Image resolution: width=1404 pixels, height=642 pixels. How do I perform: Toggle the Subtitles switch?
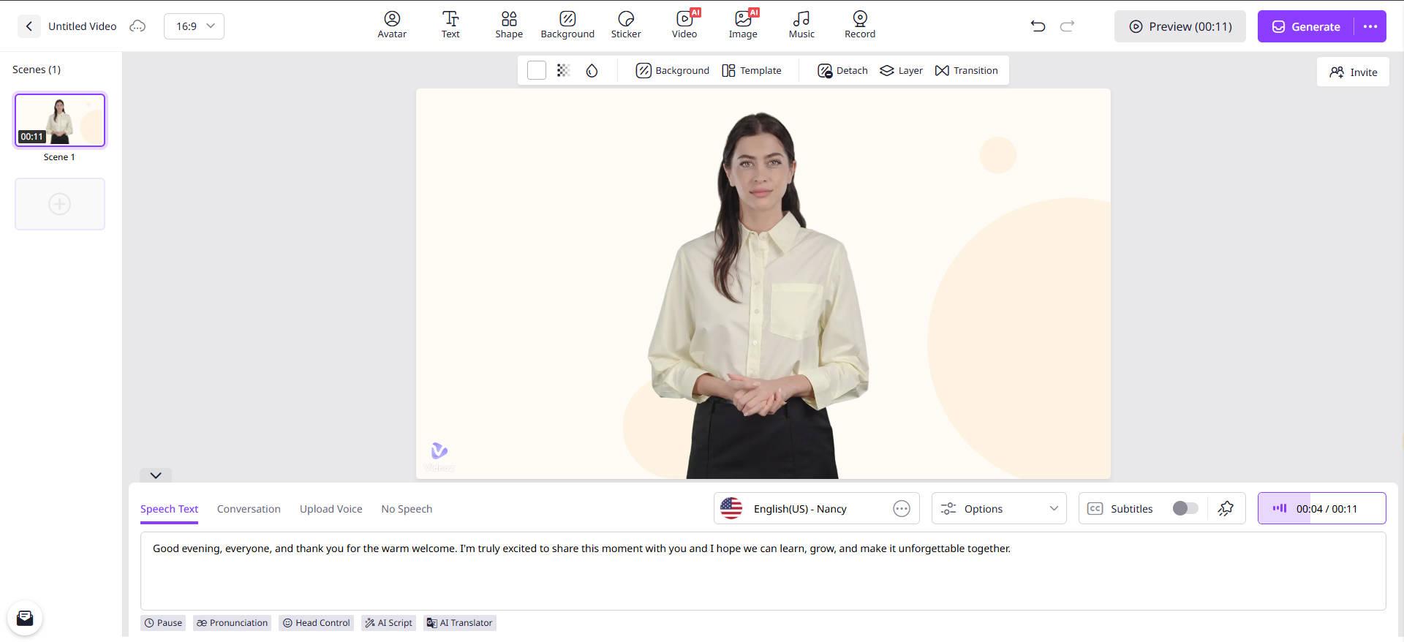click(x=1185, y=509)
